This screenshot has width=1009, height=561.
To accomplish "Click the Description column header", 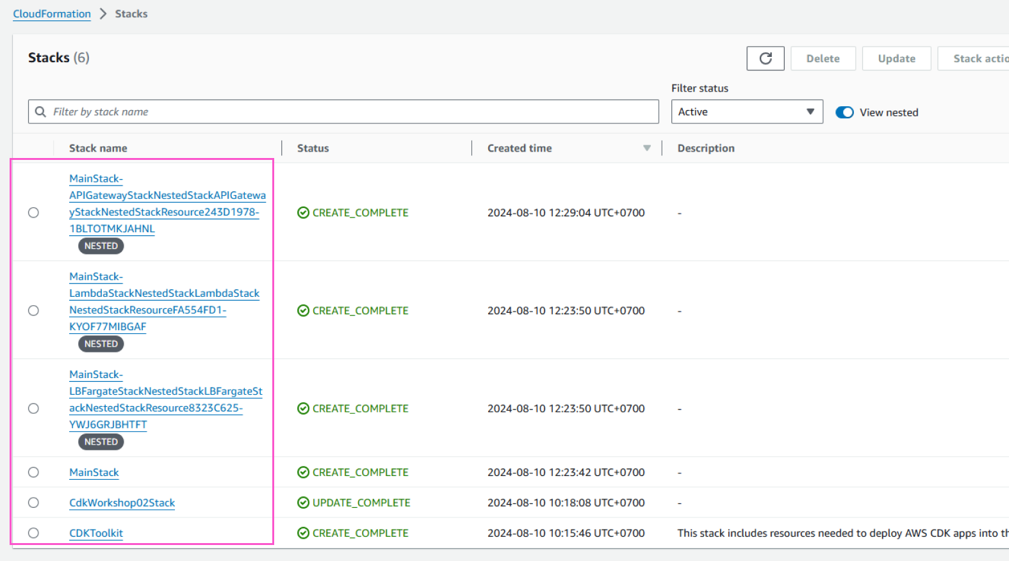I will point(706,148).
